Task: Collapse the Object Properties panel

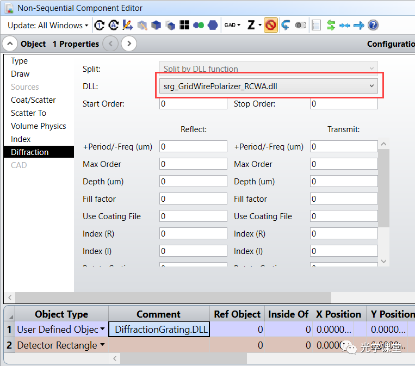Action: point(10,44)
